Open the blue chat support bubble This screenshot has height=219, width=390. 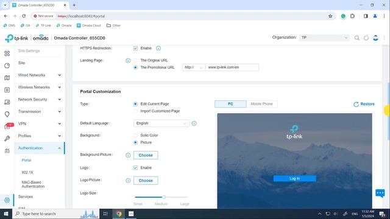click(380, 193)
